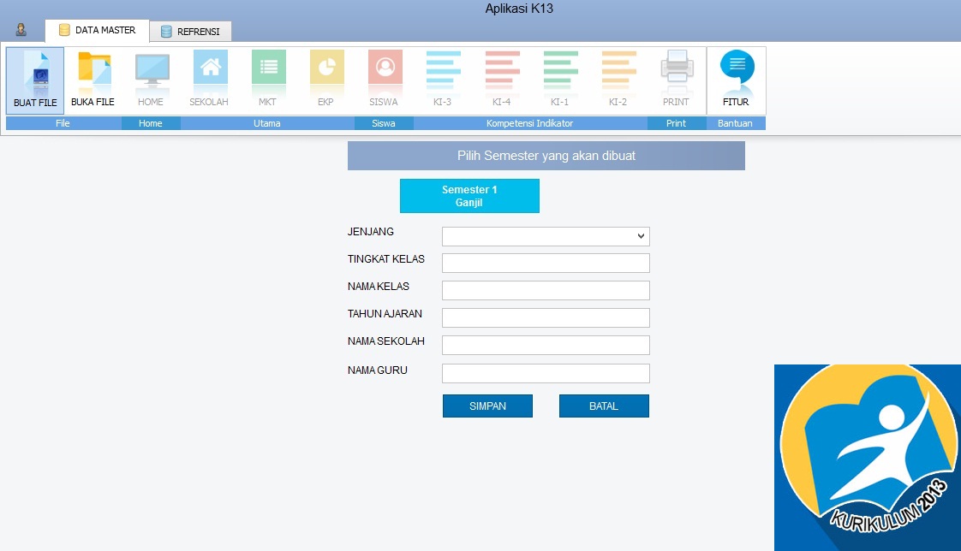Click the Home ribbon group label

pyautogui.click(x=151, y=123)
